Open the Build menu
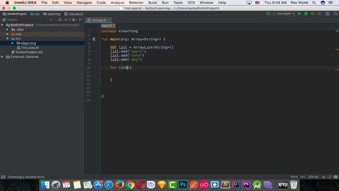This screenshot has height=191, width=339. coord(153,3)
